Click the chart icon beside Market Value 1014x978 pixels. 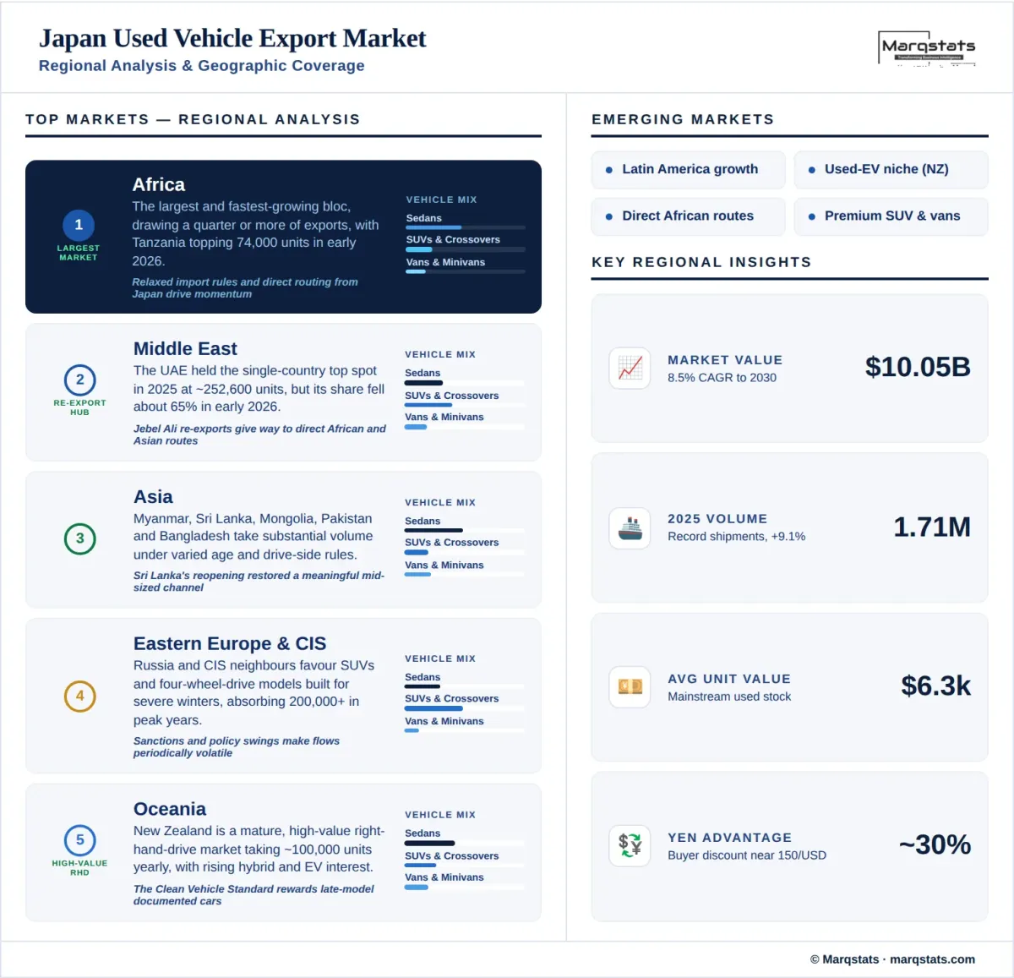pyautogui.click(x=630, y=368)
